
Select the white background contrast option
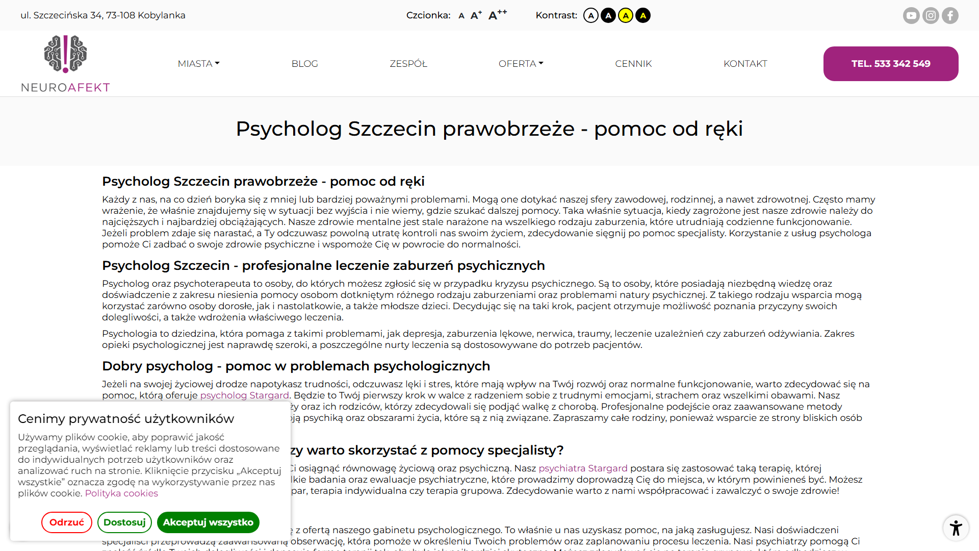(x=591, y=15)
